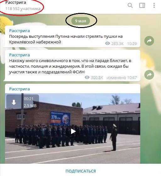The width and height of the screenshot is (161, 176).
Task: Select the 9 мая date badge
Action: 80,21
